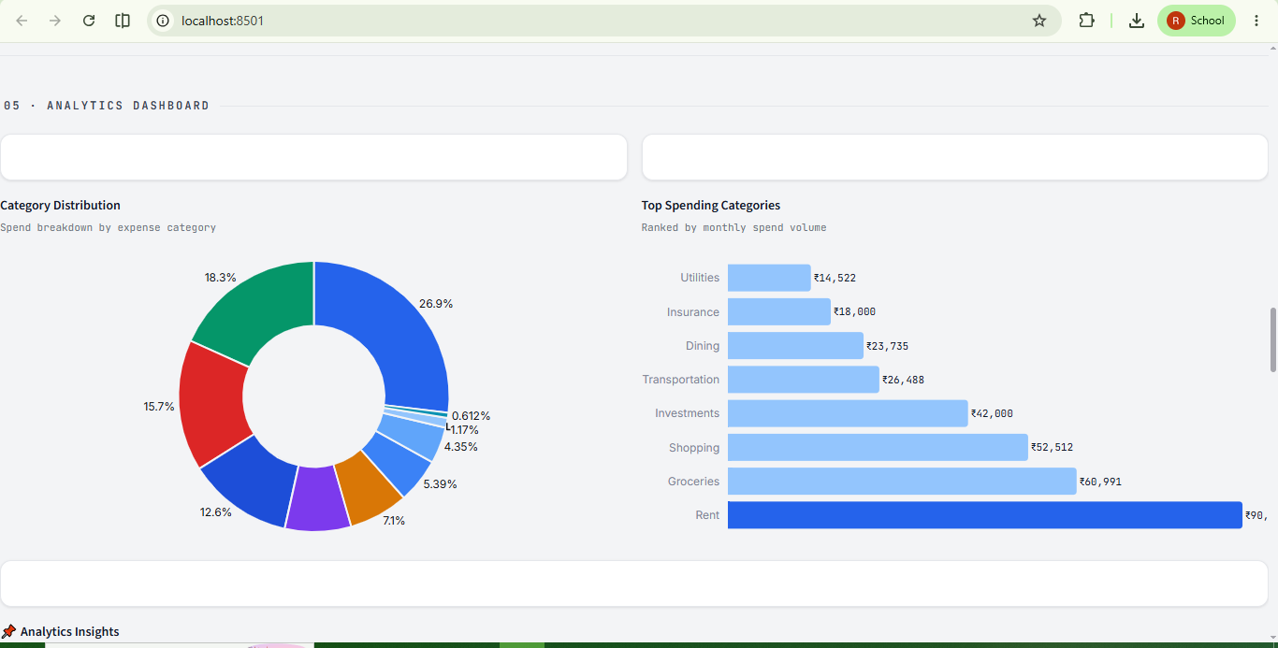
Task: Click the "Groceries" axis label
Action: click(x=693, y=482)
